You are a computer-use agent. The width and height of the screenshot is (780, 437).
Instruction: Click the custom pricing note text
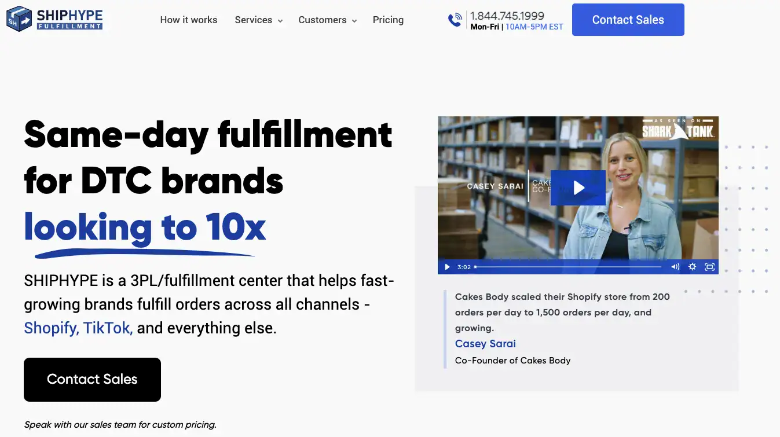coord(120,425)
